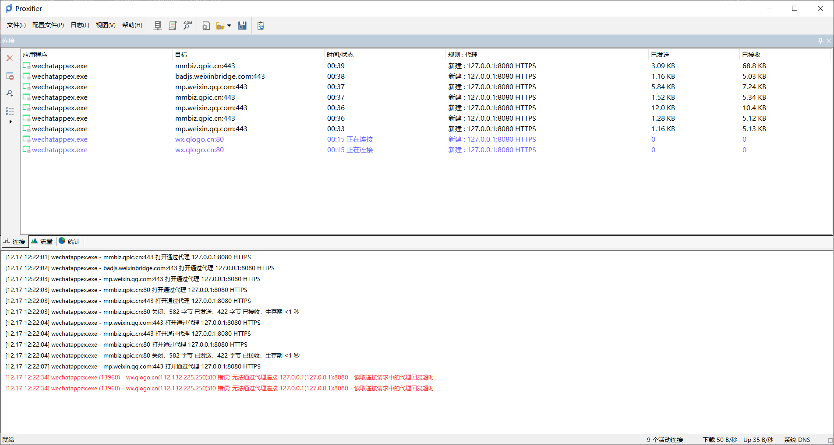The image size is (834, 445).
Task: Click the 7.24 KB received value
Action: pos(754,87)
